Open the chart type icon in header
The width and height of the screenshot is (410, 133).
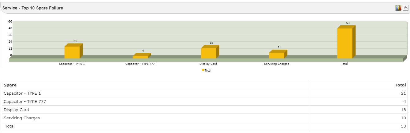click(x=398, y=8)
